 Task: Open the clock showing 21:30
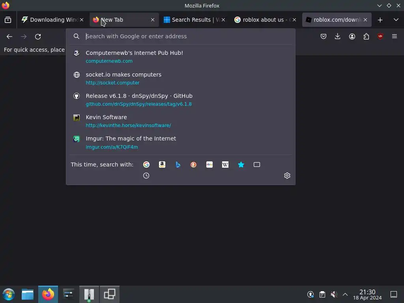coord(367,294)
